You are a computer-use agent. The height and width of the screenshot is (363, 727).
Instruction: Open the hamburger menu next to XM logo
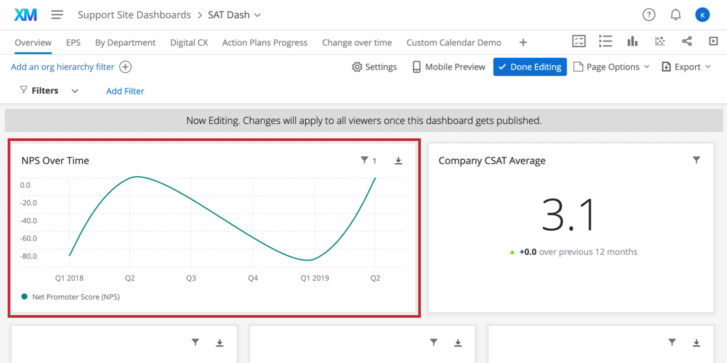(57, 15)
